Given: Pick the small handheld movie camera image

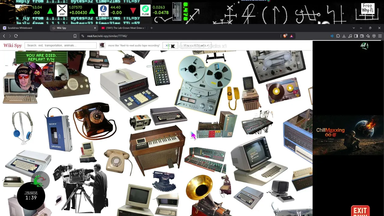Looking at the screenshot, I should [x=140, y=122].
